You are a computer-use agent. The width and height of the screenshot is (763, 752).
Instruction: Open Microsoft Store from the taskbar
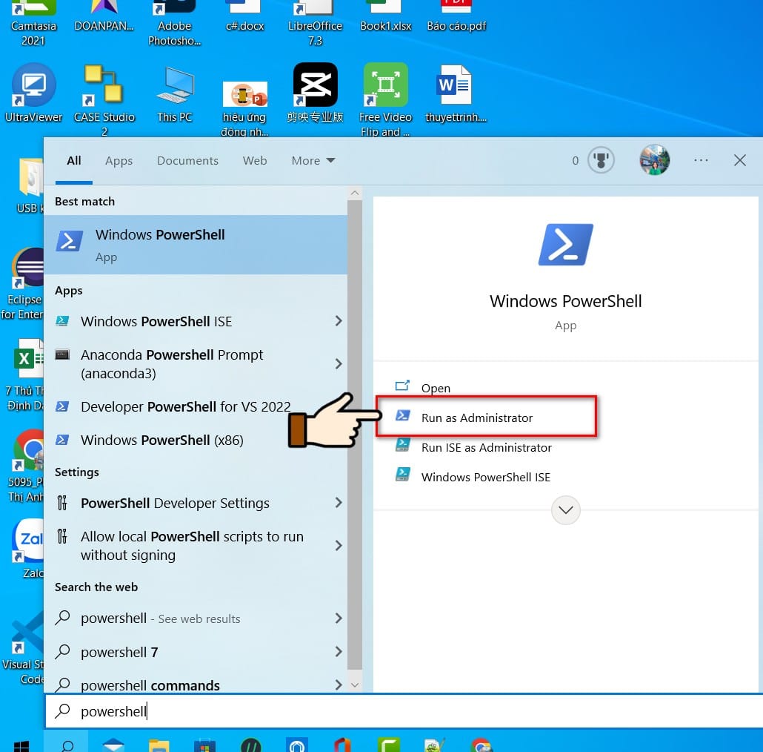tap(204, 745)
